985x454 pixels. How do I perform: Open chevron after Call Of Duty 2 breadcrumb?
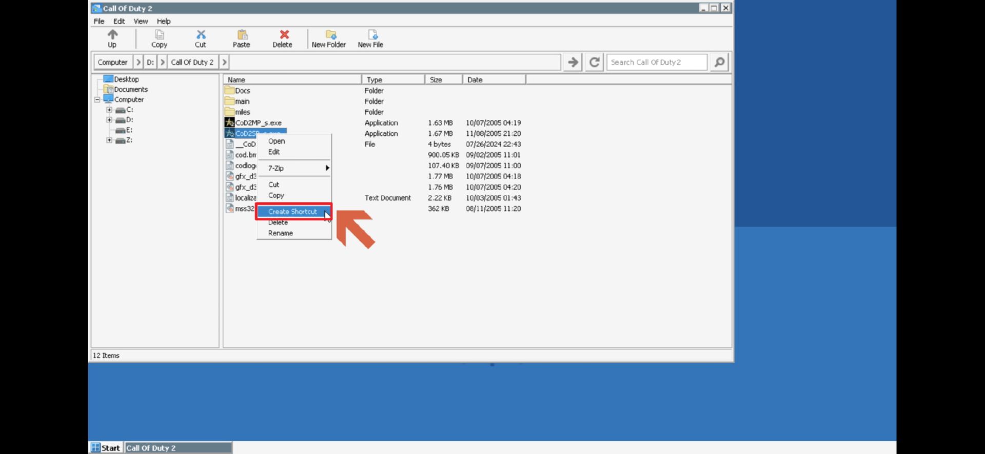(x=224, y=62)
